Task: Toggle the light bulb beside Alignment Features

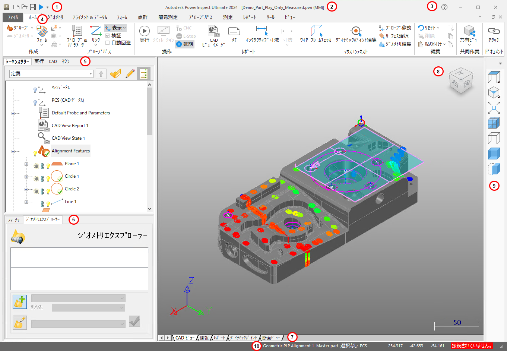Action: click(35, 153)
